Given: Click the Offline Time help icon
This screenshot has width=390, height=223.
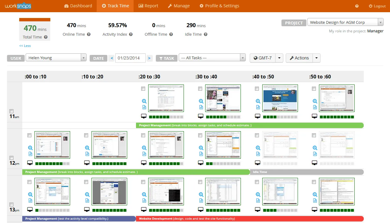Looking at the screenshot, I should coord(171,34).
